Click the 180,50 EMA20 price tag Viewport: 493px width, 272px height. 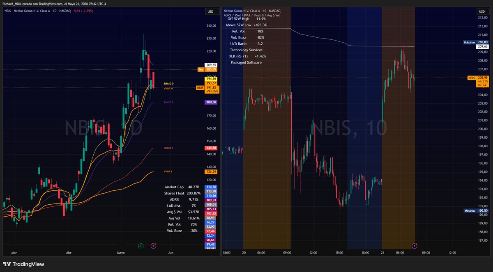click(212, 102)
